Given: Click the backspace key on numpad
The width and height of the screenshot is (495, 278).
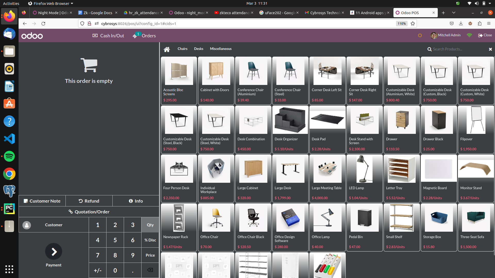Looking at the screenshot, I should coord(150,270).
